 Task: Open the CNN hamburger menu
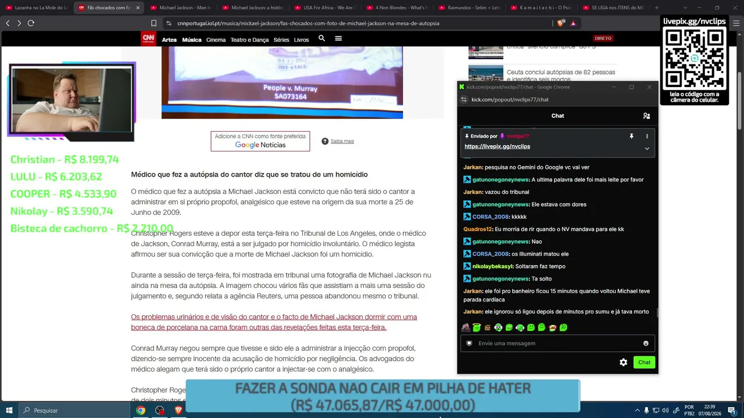(x=338, y=38)
